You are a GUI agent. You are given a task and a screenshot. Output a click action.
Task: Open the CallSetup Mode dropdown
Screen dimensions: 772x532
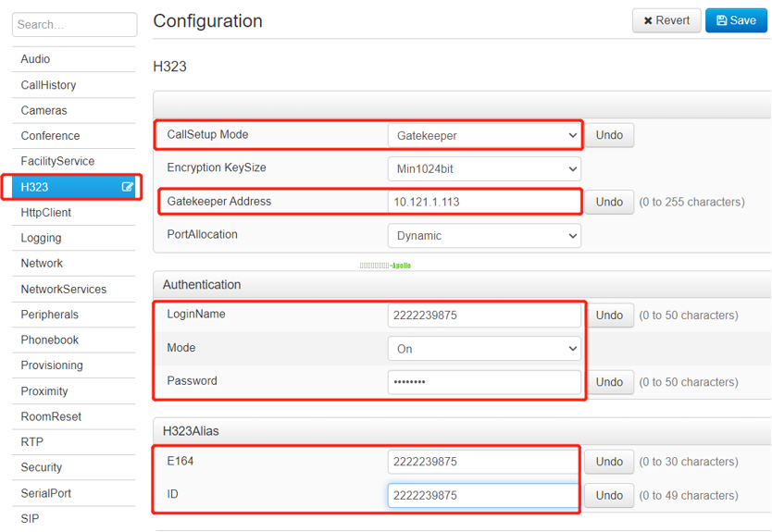pyautogui.click(x=484, y=135)
